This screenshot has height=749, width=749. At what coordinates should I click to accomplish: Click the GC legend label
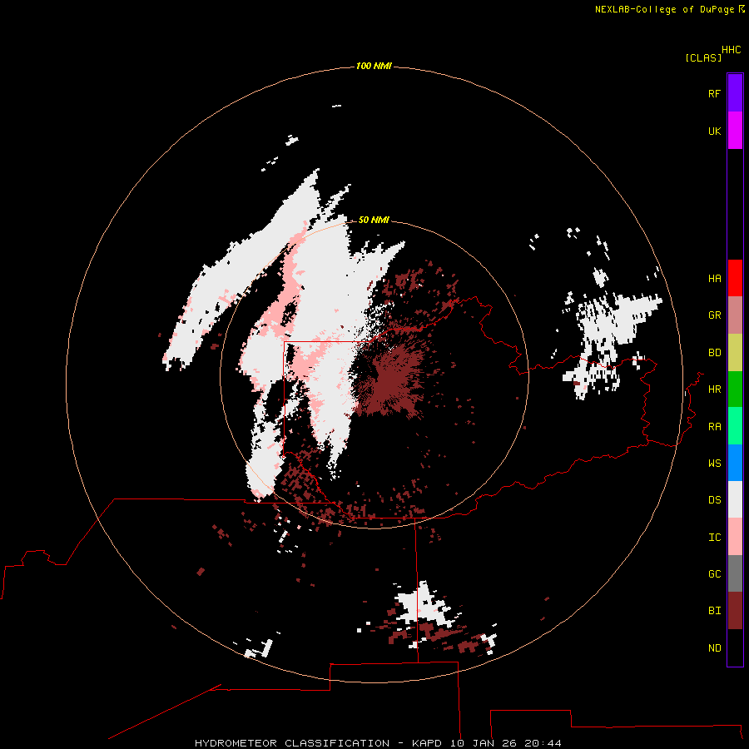pyautogui.click(x=714, y=574)
